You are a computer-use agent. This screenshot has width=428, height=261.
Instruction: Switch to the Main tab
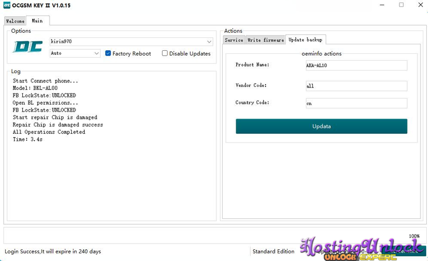pyautogui.click(x=37, y=20)
